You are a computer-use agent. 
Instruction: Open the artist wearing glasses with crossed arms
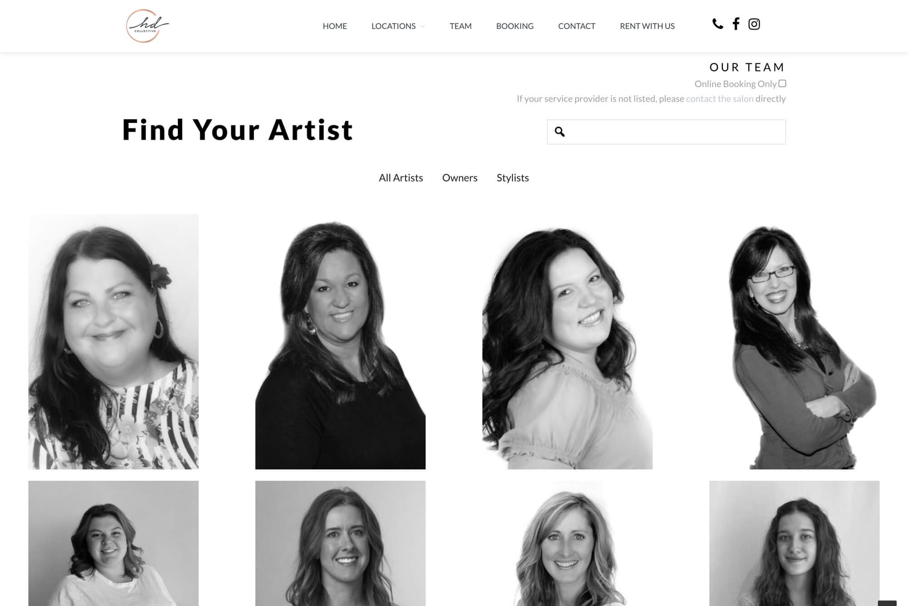tap(794, 342)
